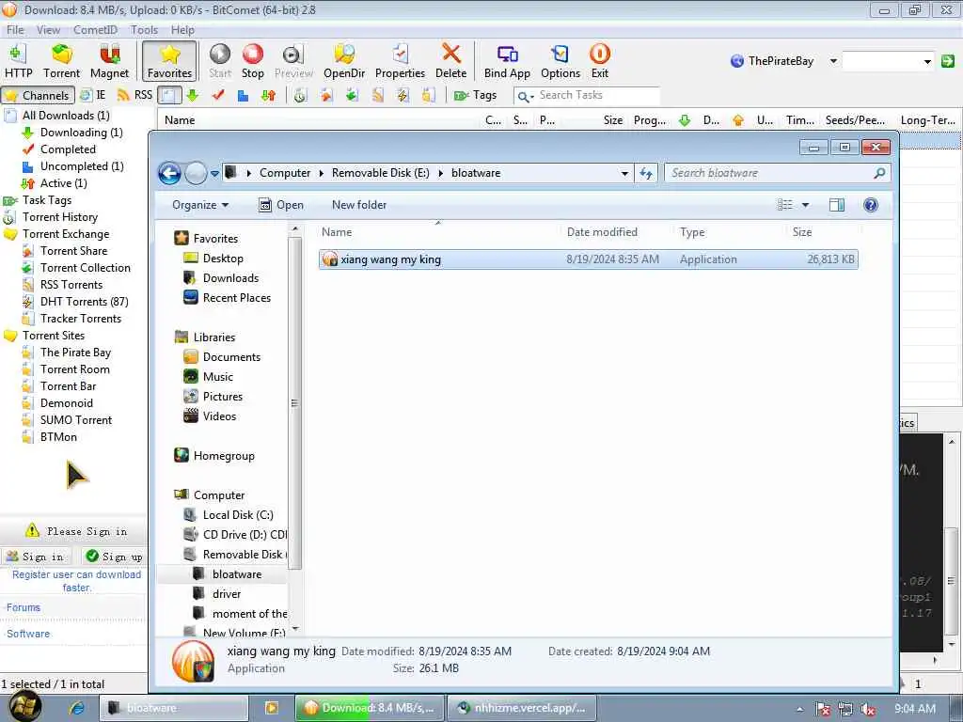
Task: Open the CometID menu
Action: [x=95, y=29]
